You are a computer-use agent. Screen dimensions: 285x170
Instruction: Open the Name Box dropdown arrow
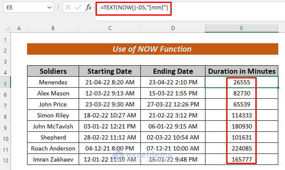click(x=49, y=8)
